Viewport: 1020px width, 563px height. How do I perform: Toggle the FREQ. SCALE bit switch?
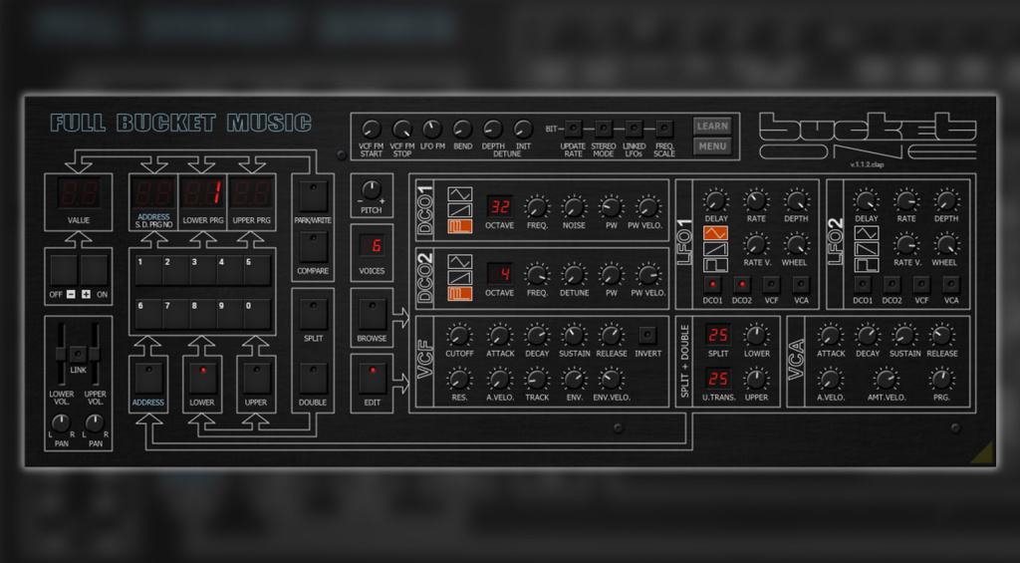point(664,129)
